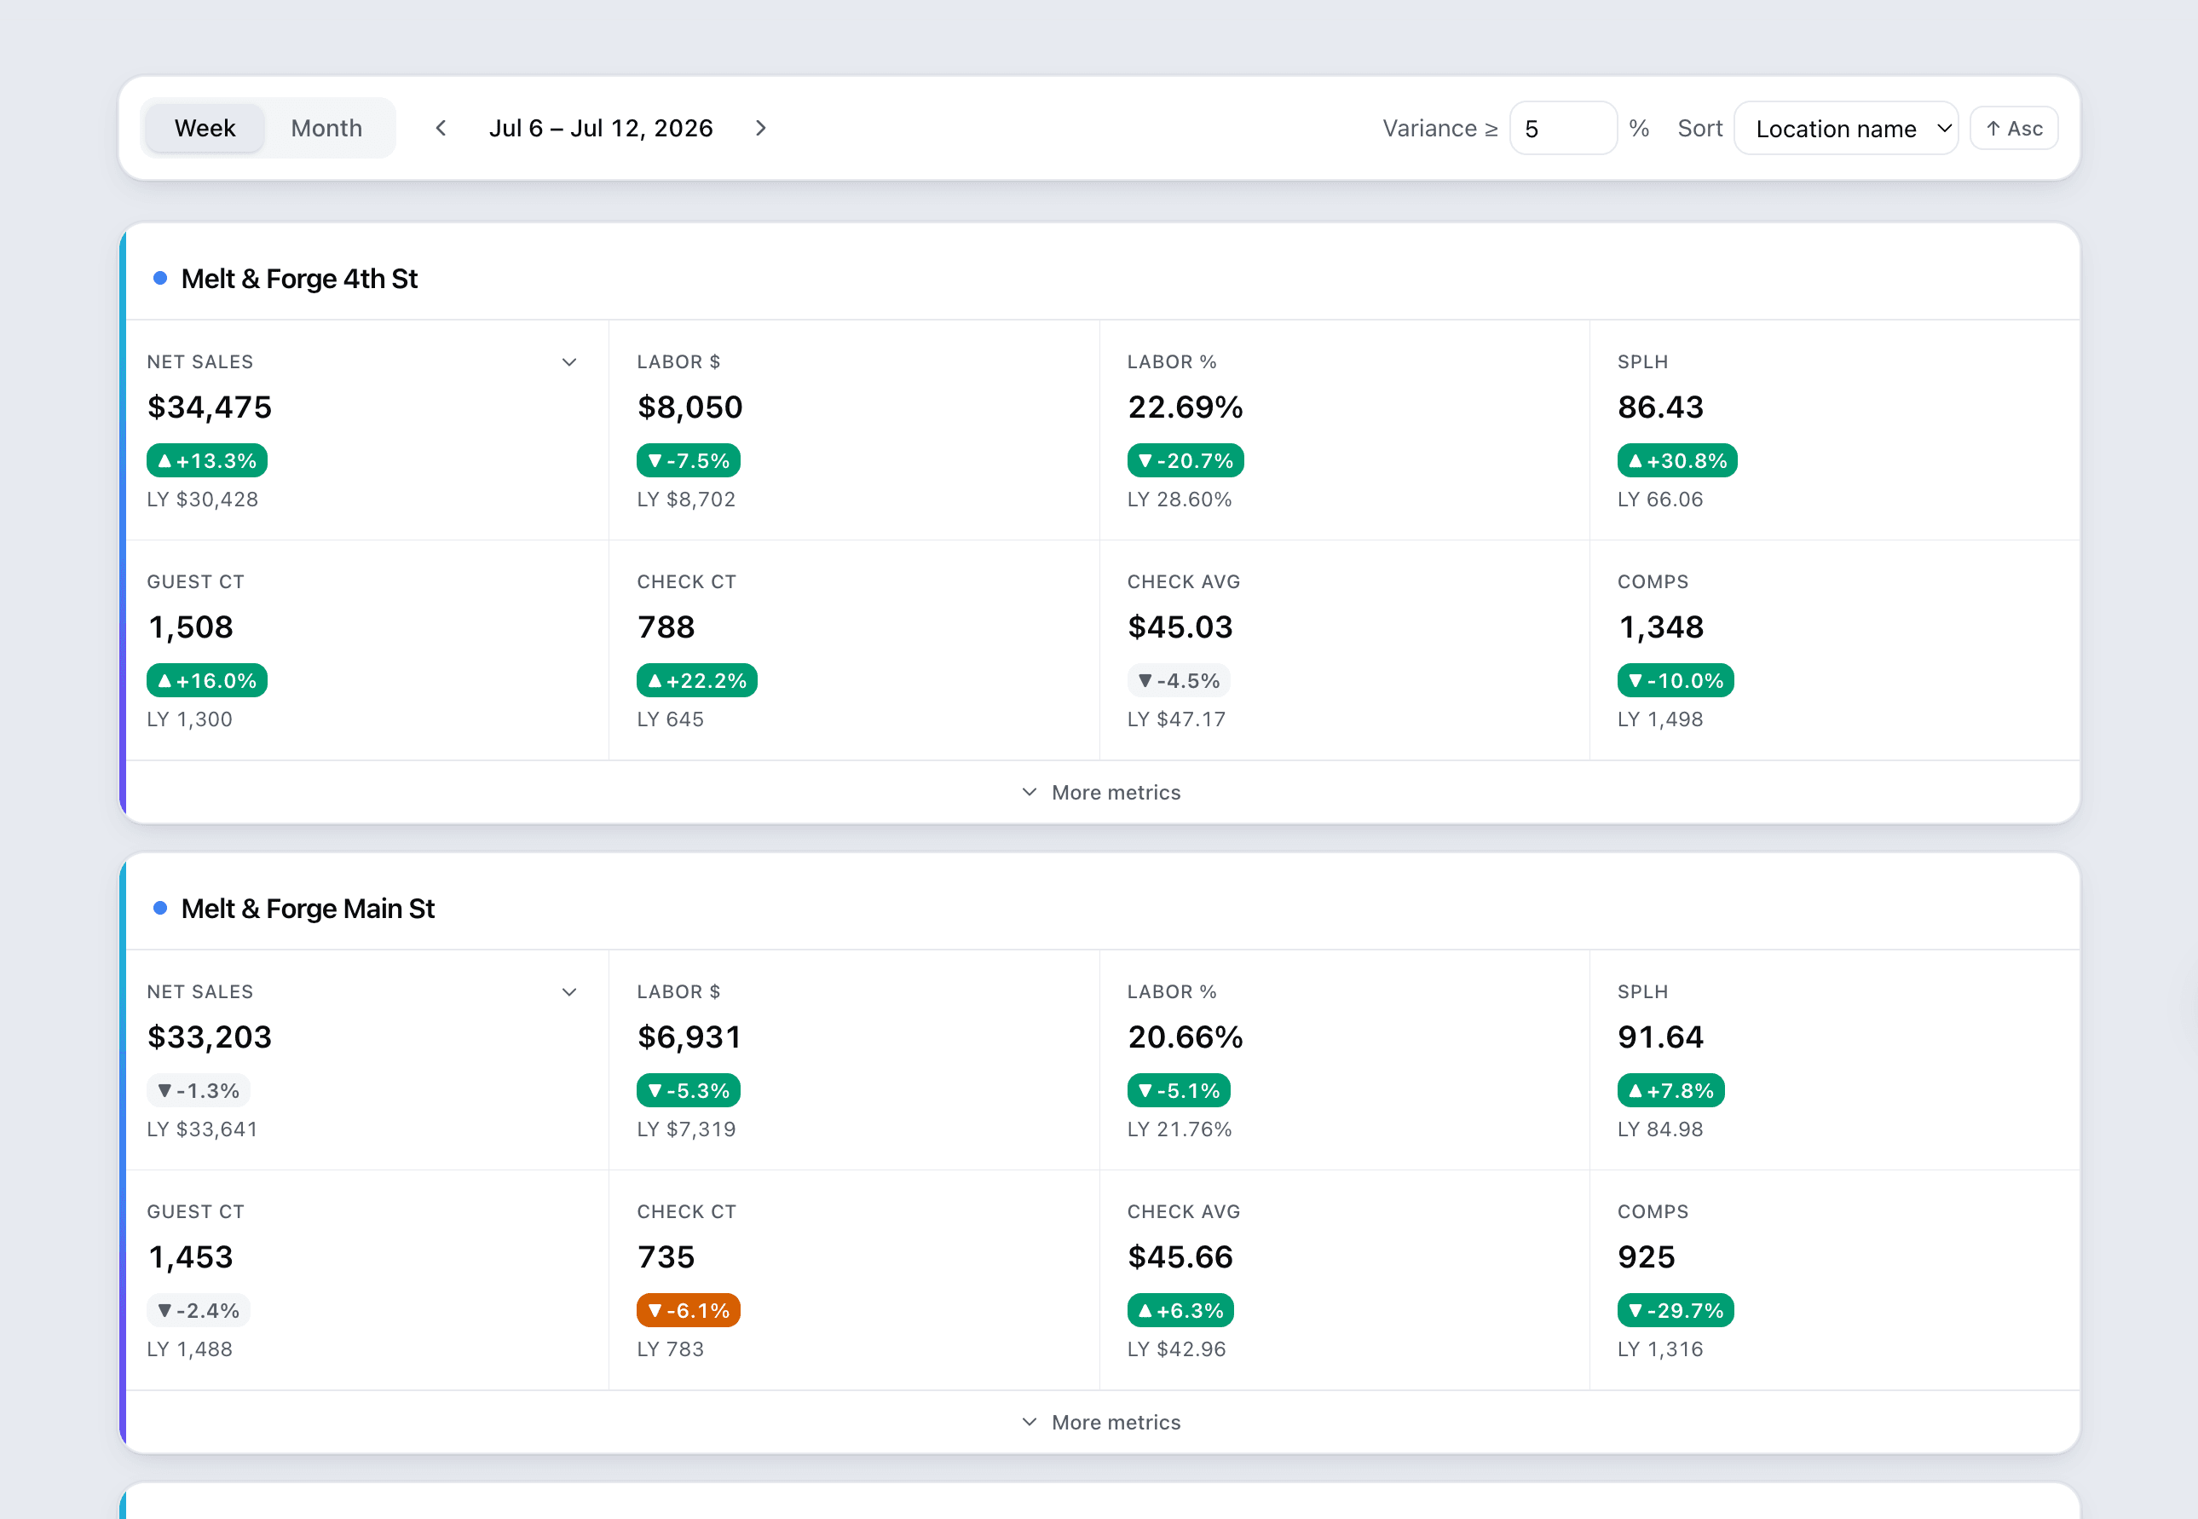Click the blue status dot beside Melt & Forge 4th St
This screenshot has height=1519, width=2198.
[x=160, y=278]
